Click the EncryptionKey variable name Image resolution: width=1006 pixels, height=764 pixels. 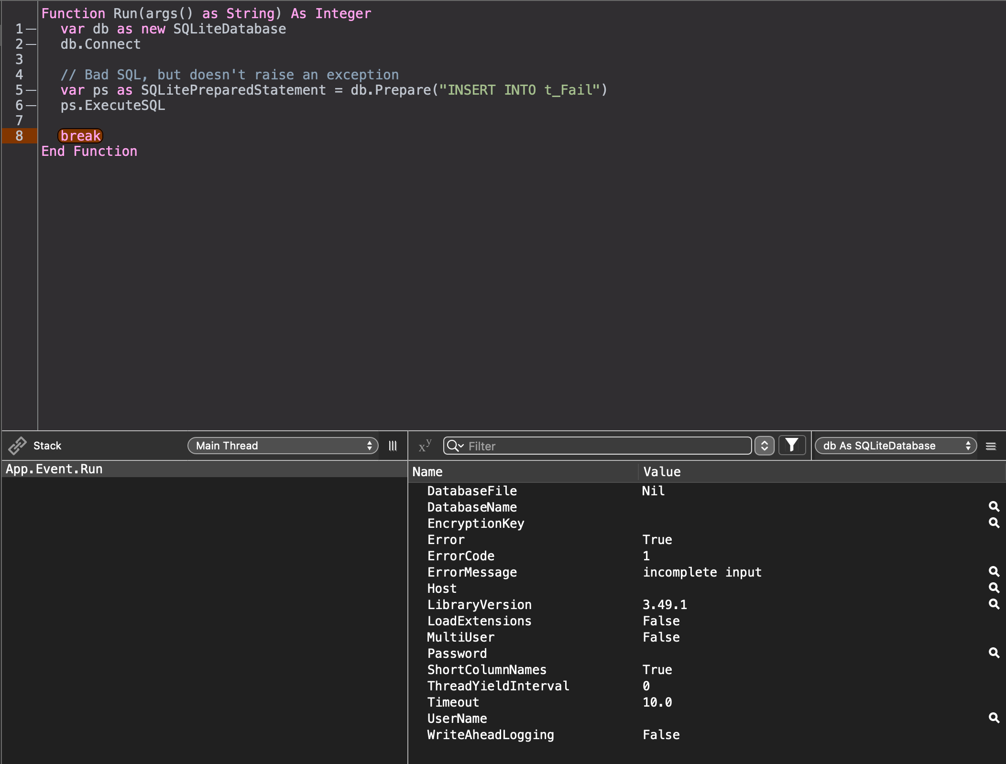(x=476, y=524)
